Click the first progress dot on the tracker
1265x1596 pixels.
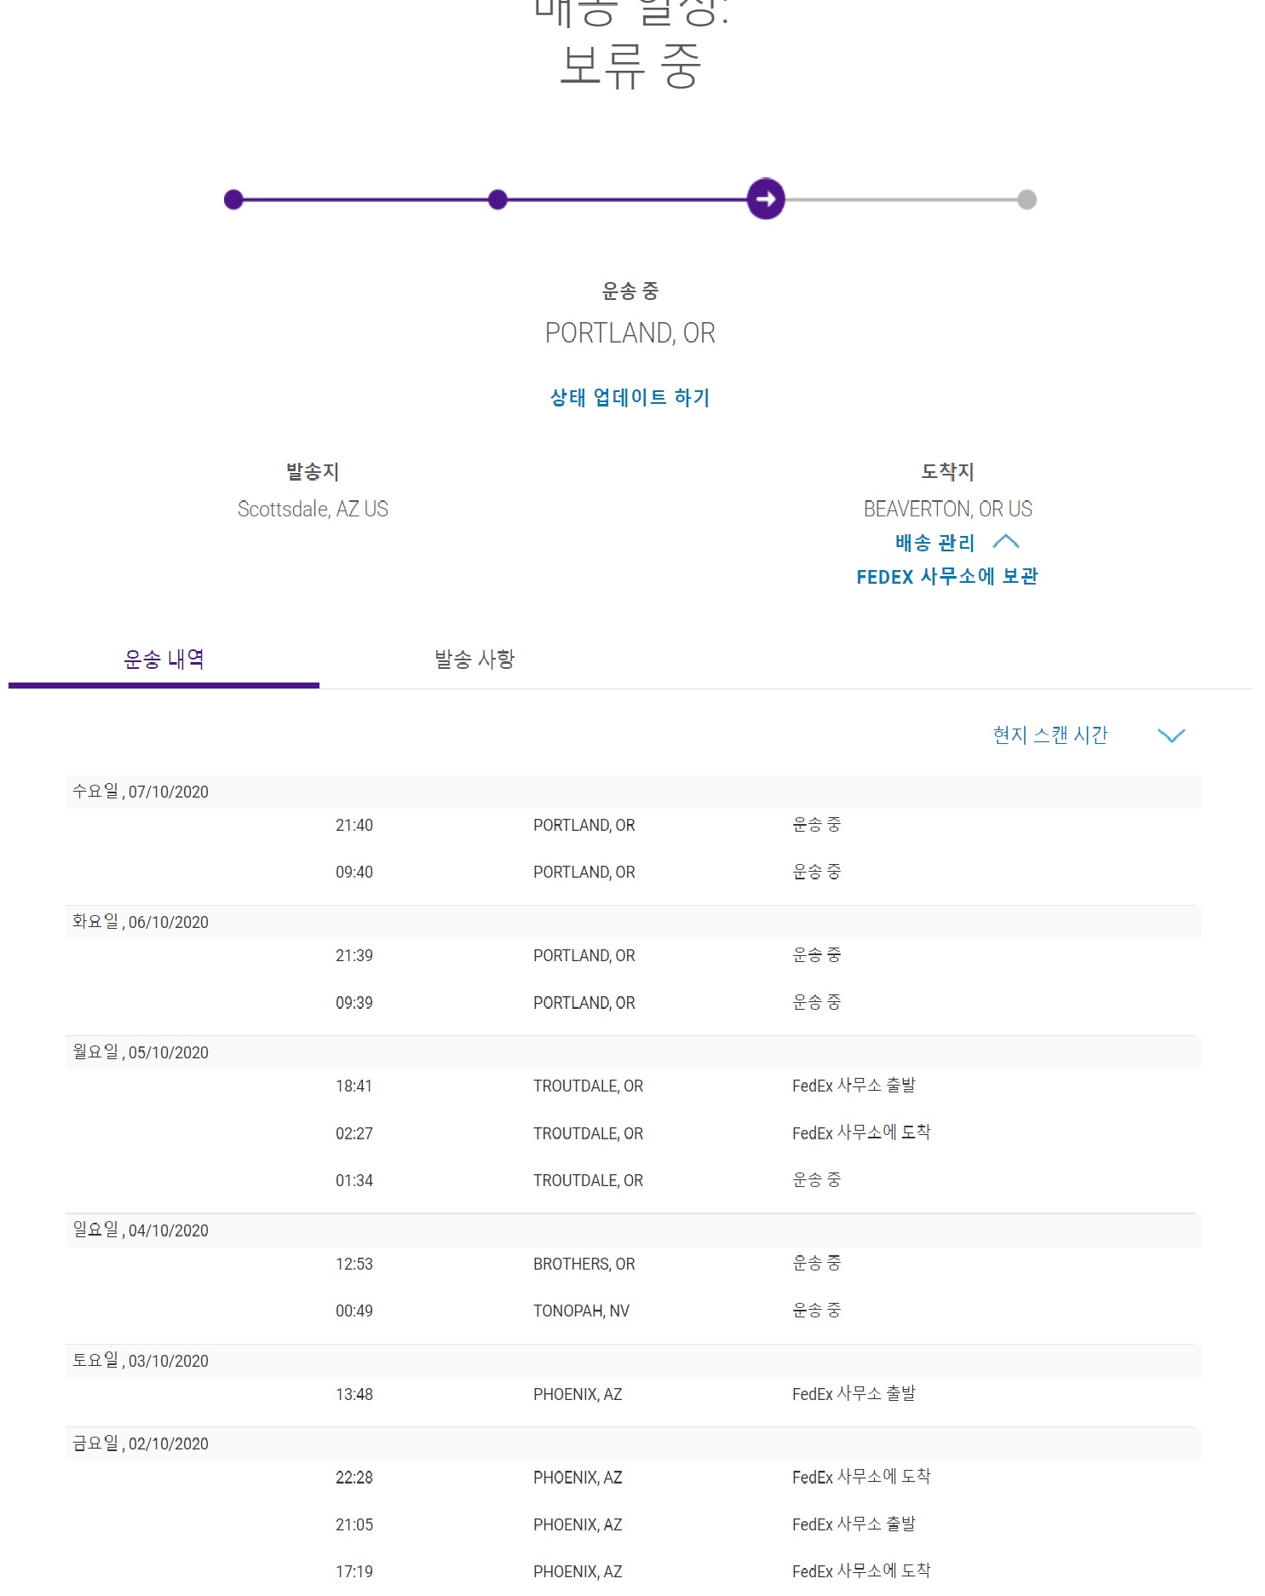233,199
